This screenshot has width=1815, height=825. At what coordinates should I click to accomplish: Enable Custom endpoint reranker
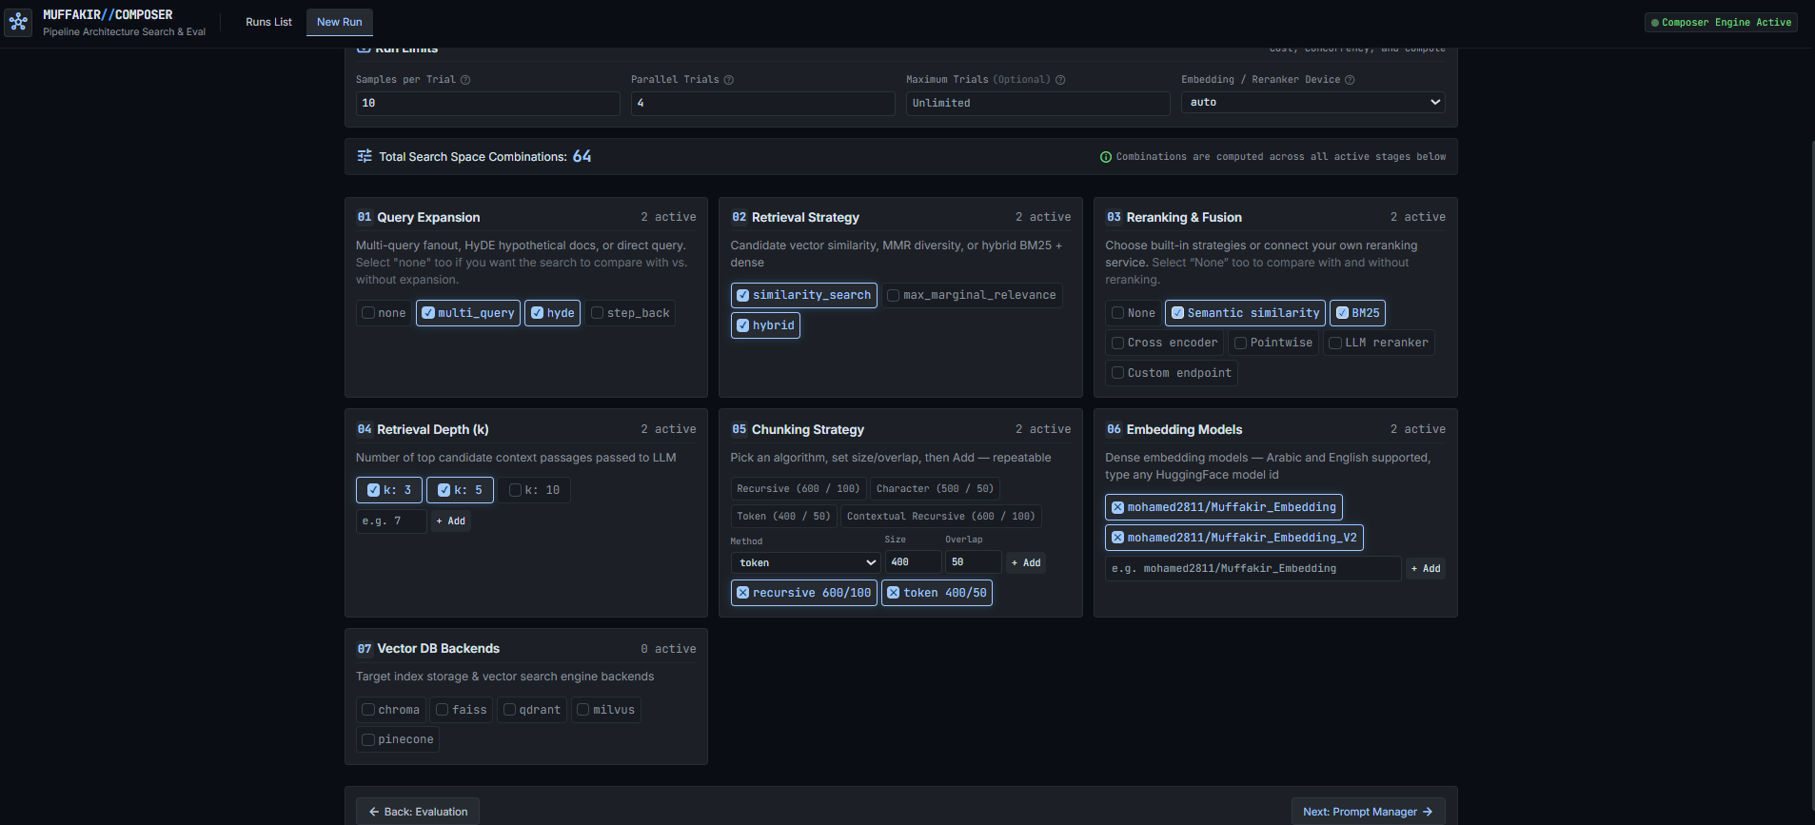[x=1171, y=373]
